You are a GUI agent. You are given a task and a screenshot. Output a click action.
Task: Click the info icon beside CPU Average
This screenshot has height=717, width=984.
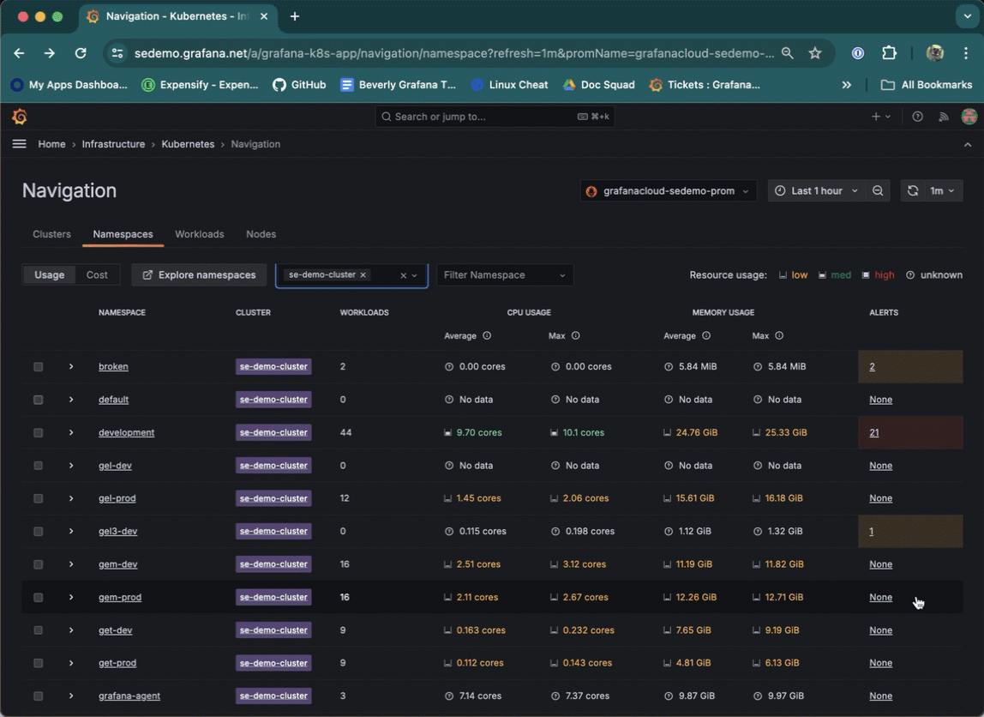pos(487,336)
